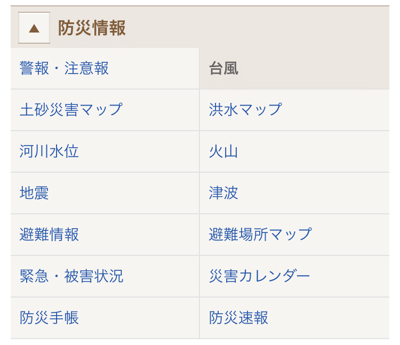Open 土砂災害マップ
Viewport: 400px width, 345px height.
coord(71,110)
